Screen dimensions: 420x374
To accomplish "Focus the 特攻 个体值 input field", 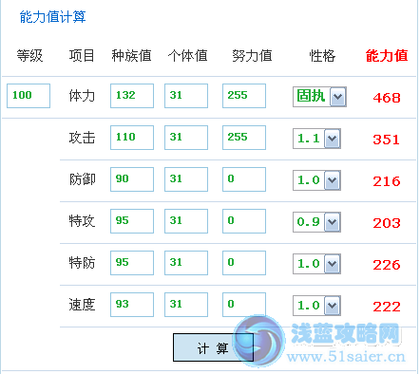I will pyautogui.click(x=186, y=221).
